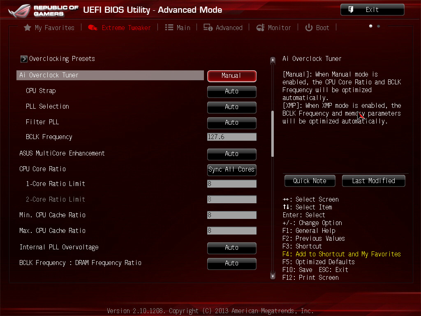This screenshot has height=316, width=421.
Task: Click the power icon beside Boot
Action: (x=309, y=28)
